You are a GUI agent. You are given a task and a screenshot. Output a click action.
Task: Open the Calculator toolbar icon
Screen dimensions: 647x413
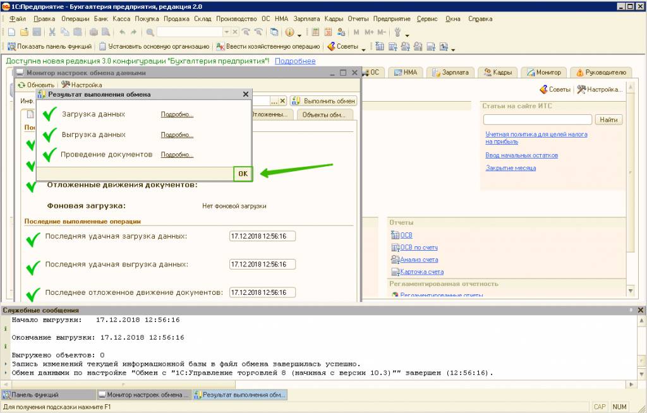tap(316, 32)
